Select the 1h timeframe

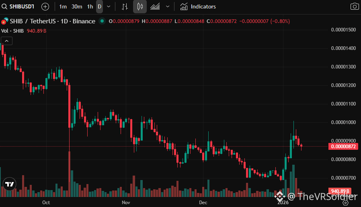pos(90,7)
